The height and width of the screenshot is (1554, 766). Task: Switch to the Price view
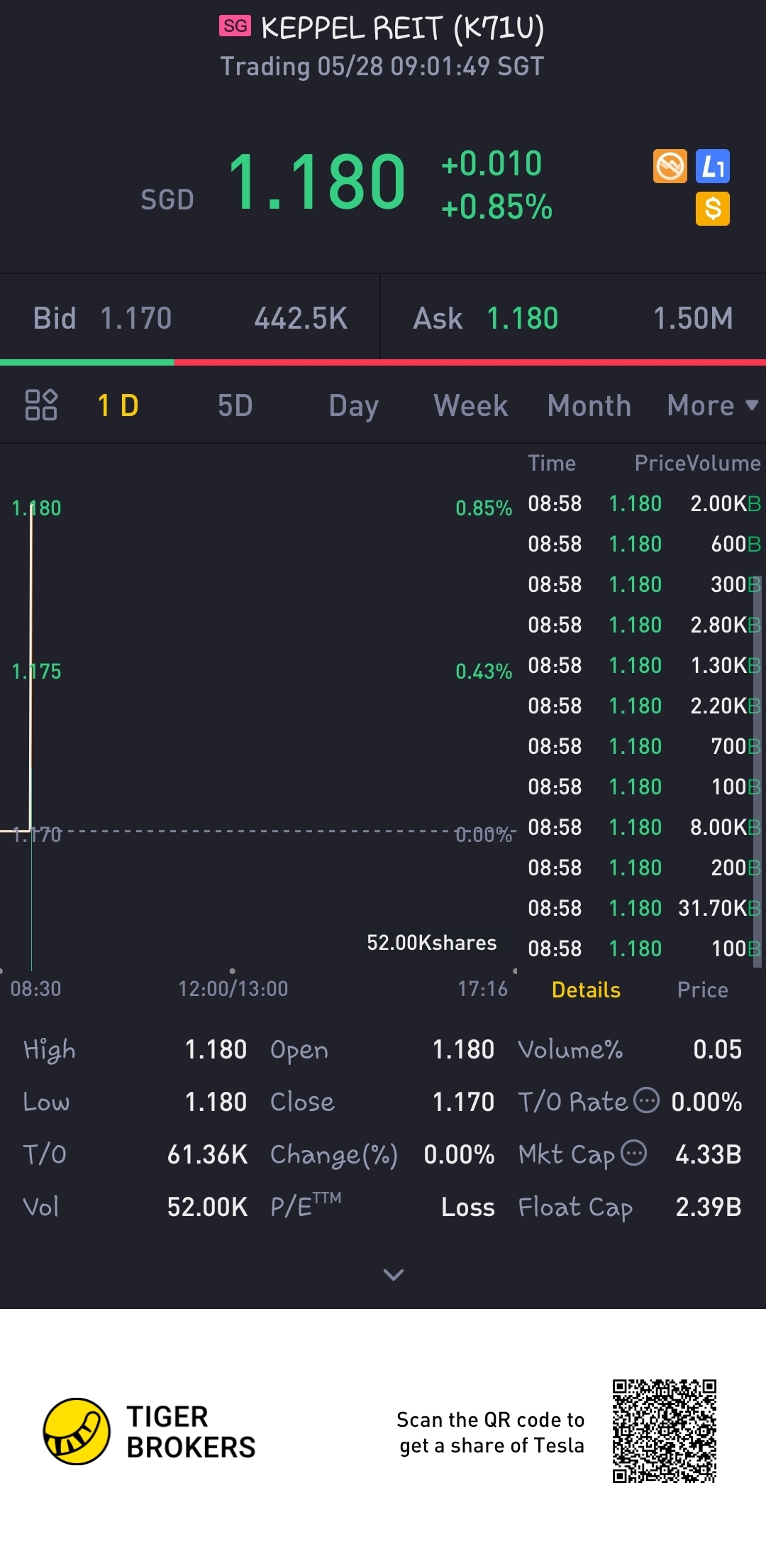(702, 990)
